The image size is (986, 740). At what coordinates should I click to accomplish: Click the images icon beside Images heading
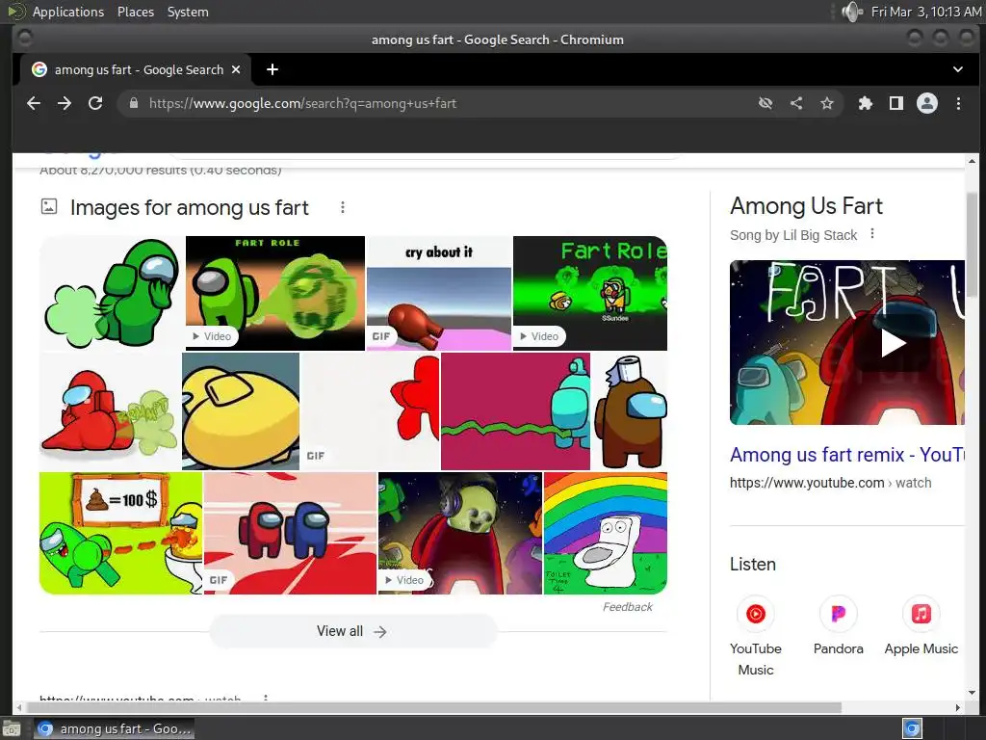point(49,206)
